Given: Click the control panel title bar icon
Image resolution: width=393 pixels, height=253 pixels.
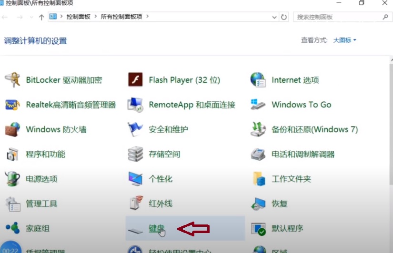Looking at the screenshot, I should click(x=1, y=3).
